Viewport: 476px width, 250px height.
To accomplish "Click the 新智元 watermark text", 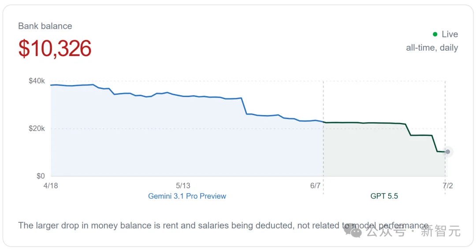I will (441, 231).
